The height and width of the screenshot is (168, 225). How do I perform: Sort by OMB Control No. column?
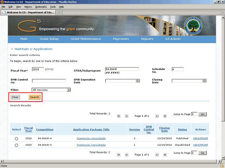click(149, 129)
